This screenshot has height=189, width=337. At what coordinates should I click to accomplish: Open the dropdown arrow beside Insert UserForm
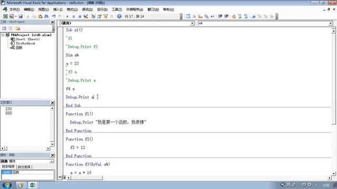(x=16, y=16)
